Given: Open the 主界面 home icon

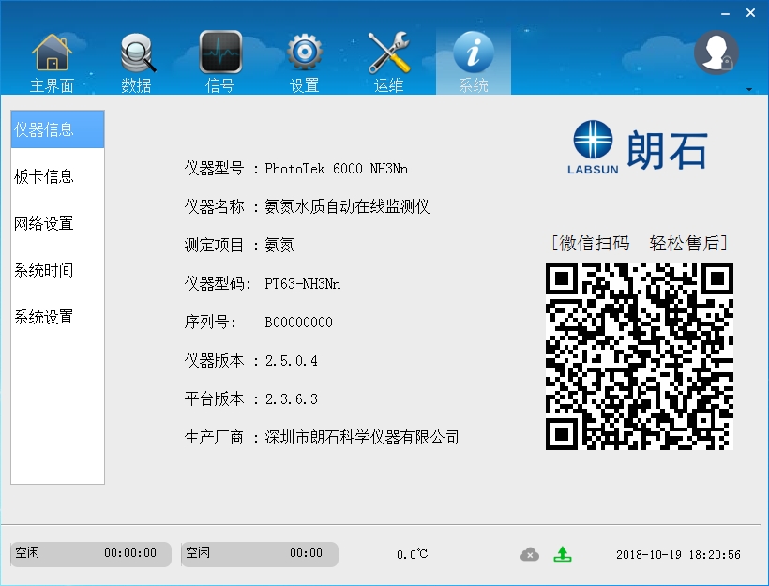Looking at the screenshot, I should 52,60.
